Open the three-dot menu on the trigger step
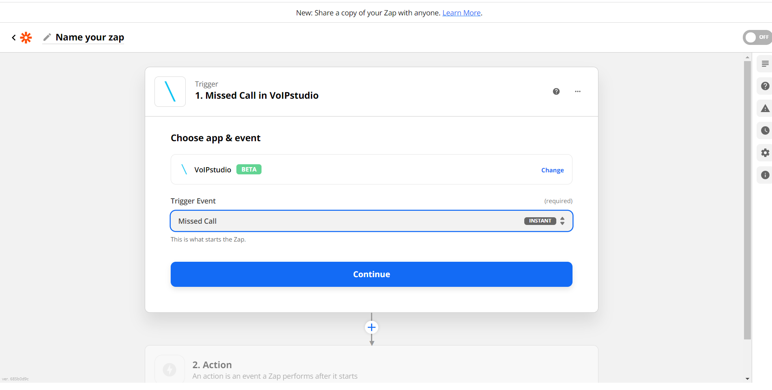The height and width of the screenshot is (390, 772). [x=577, y=91]
